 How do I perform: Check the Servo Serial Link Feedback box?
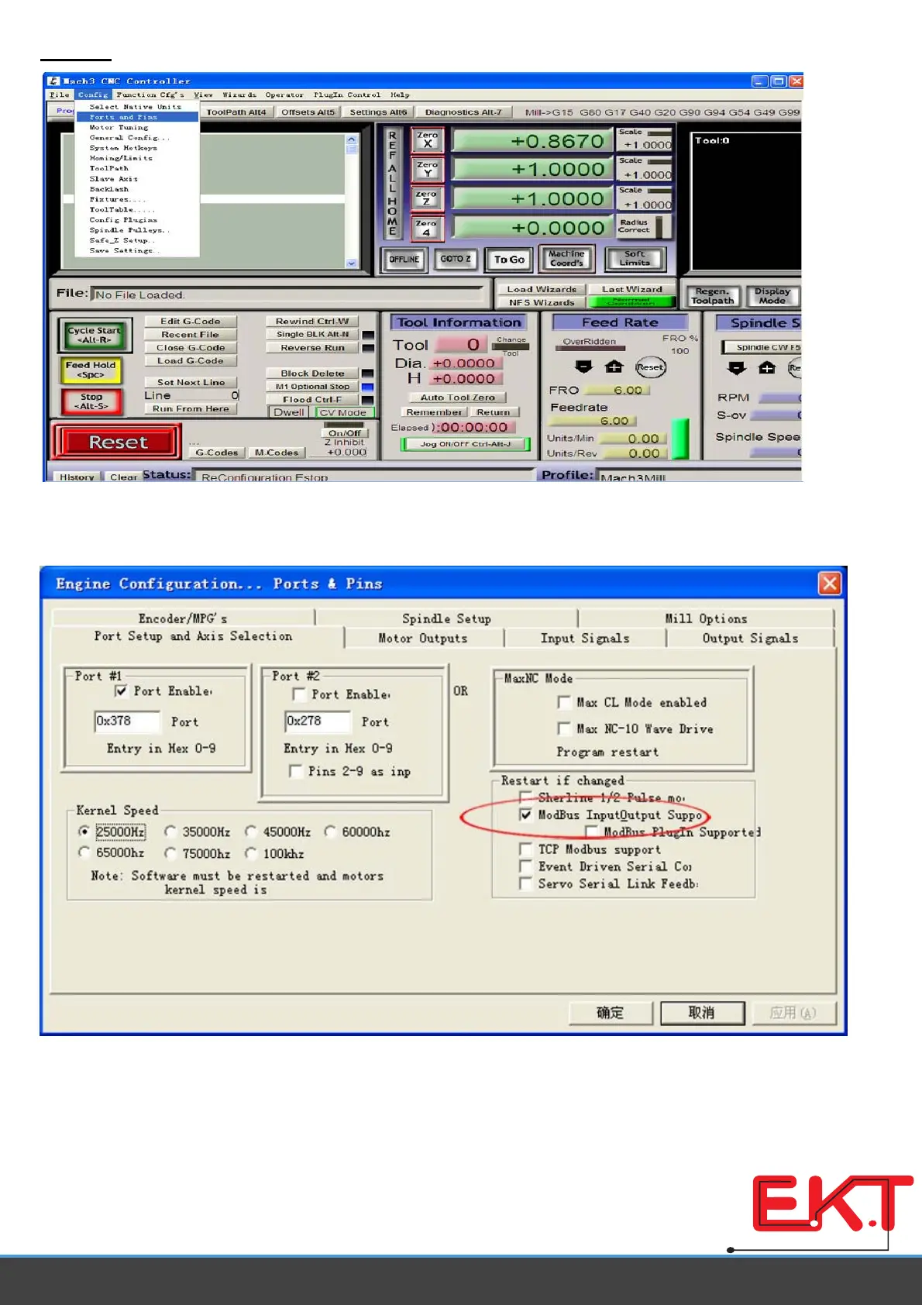(x=526, y=883)
